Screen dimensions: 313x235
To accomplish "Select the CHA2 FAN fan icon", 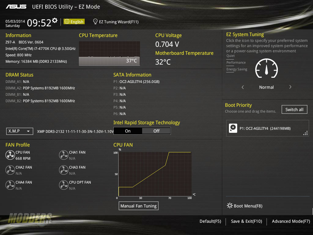I will (10, 170).
